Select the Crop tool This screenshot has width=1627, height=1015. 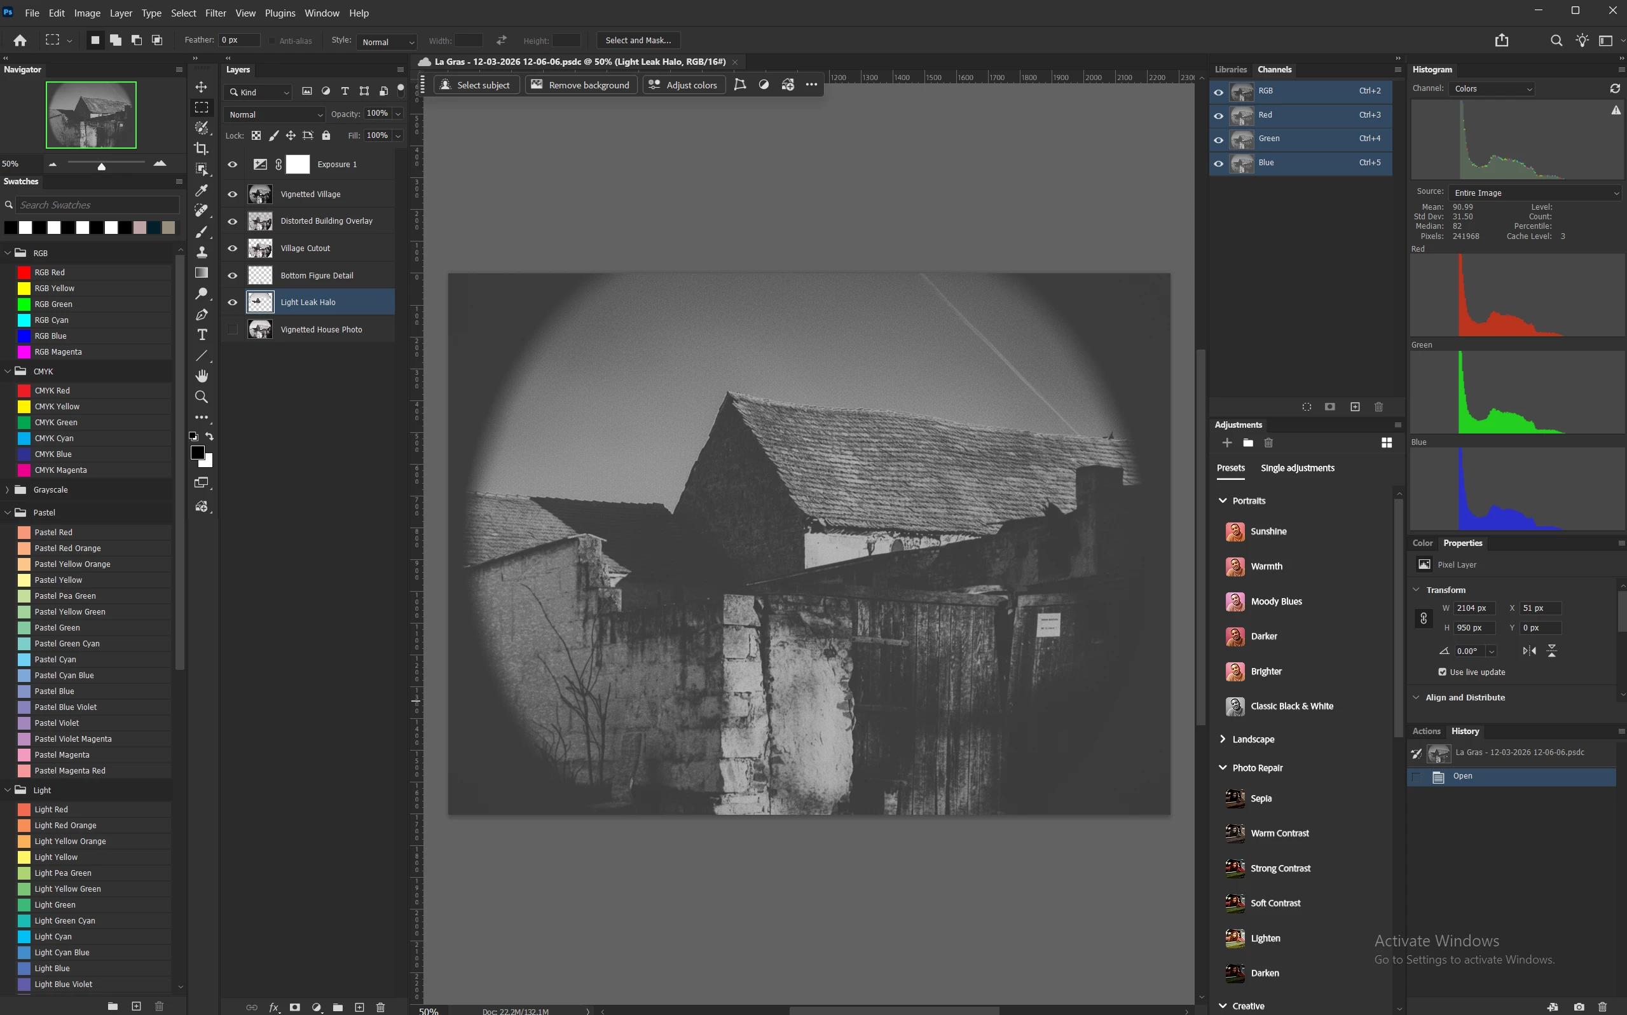(x=201, y=148)
